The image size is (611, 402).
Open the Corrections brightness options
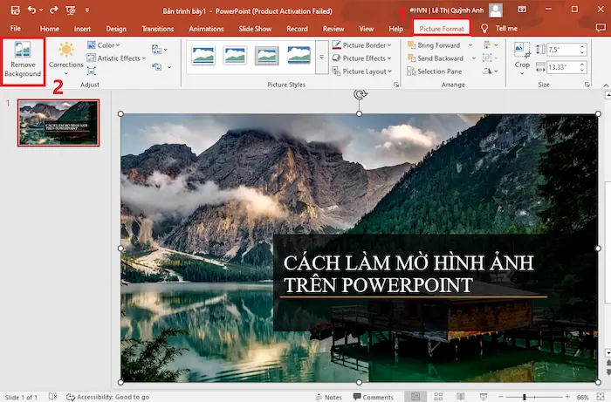pyautogui.click(x=65, y=58)
